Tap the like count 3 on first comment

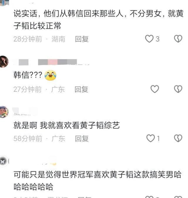(x=158, y=39)
